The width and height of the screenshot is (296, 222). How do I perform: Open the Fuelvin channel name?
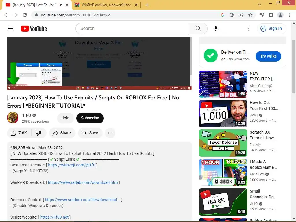pyautogui.click(x=255, y=145)
